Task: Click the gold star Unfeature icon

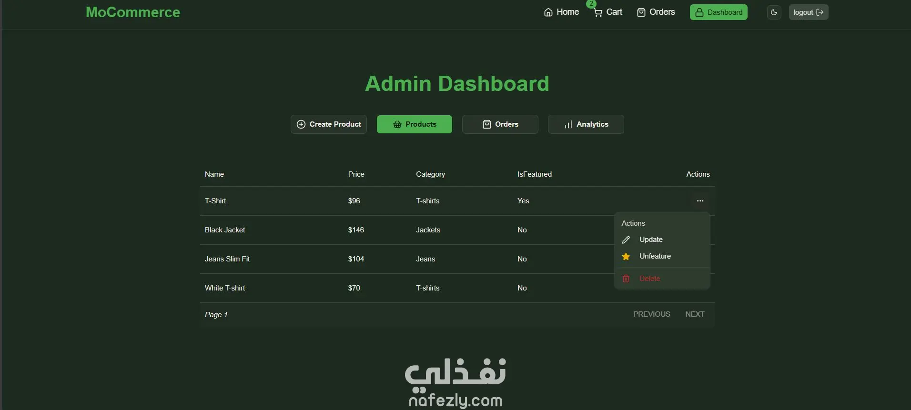Action: [626, 257]
